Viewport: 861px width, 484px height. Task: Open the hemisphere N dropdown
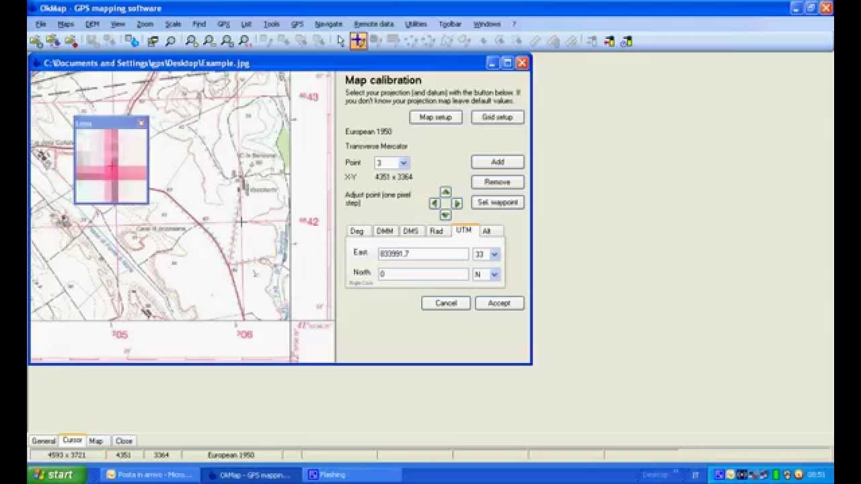pyautogui.click(x=494, y=274)
